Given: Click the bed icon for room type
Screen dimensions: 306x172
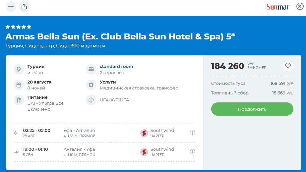Looking at the screenshot, I should pos(91,70).
